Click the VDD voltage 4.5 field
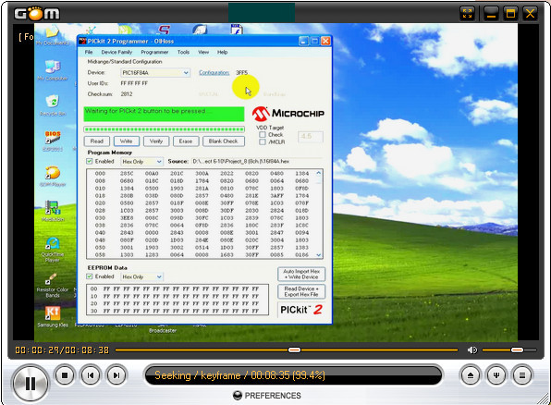The image size is (551, 405). (311, 137)
